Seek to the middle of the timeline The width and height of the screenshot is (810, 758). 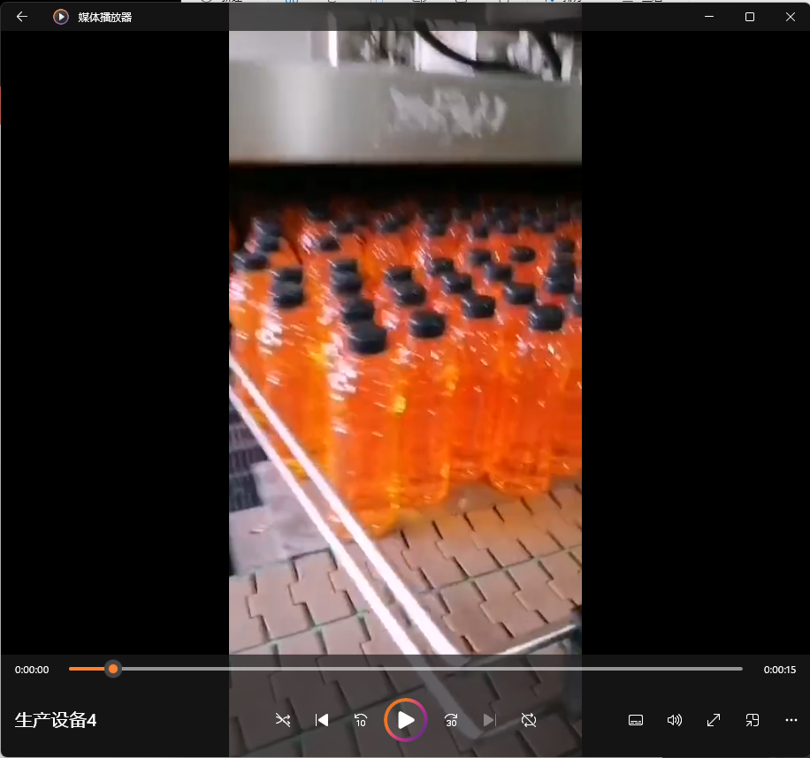[406, 669]
